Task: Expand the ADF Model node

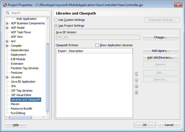Action: coord(7,28)
